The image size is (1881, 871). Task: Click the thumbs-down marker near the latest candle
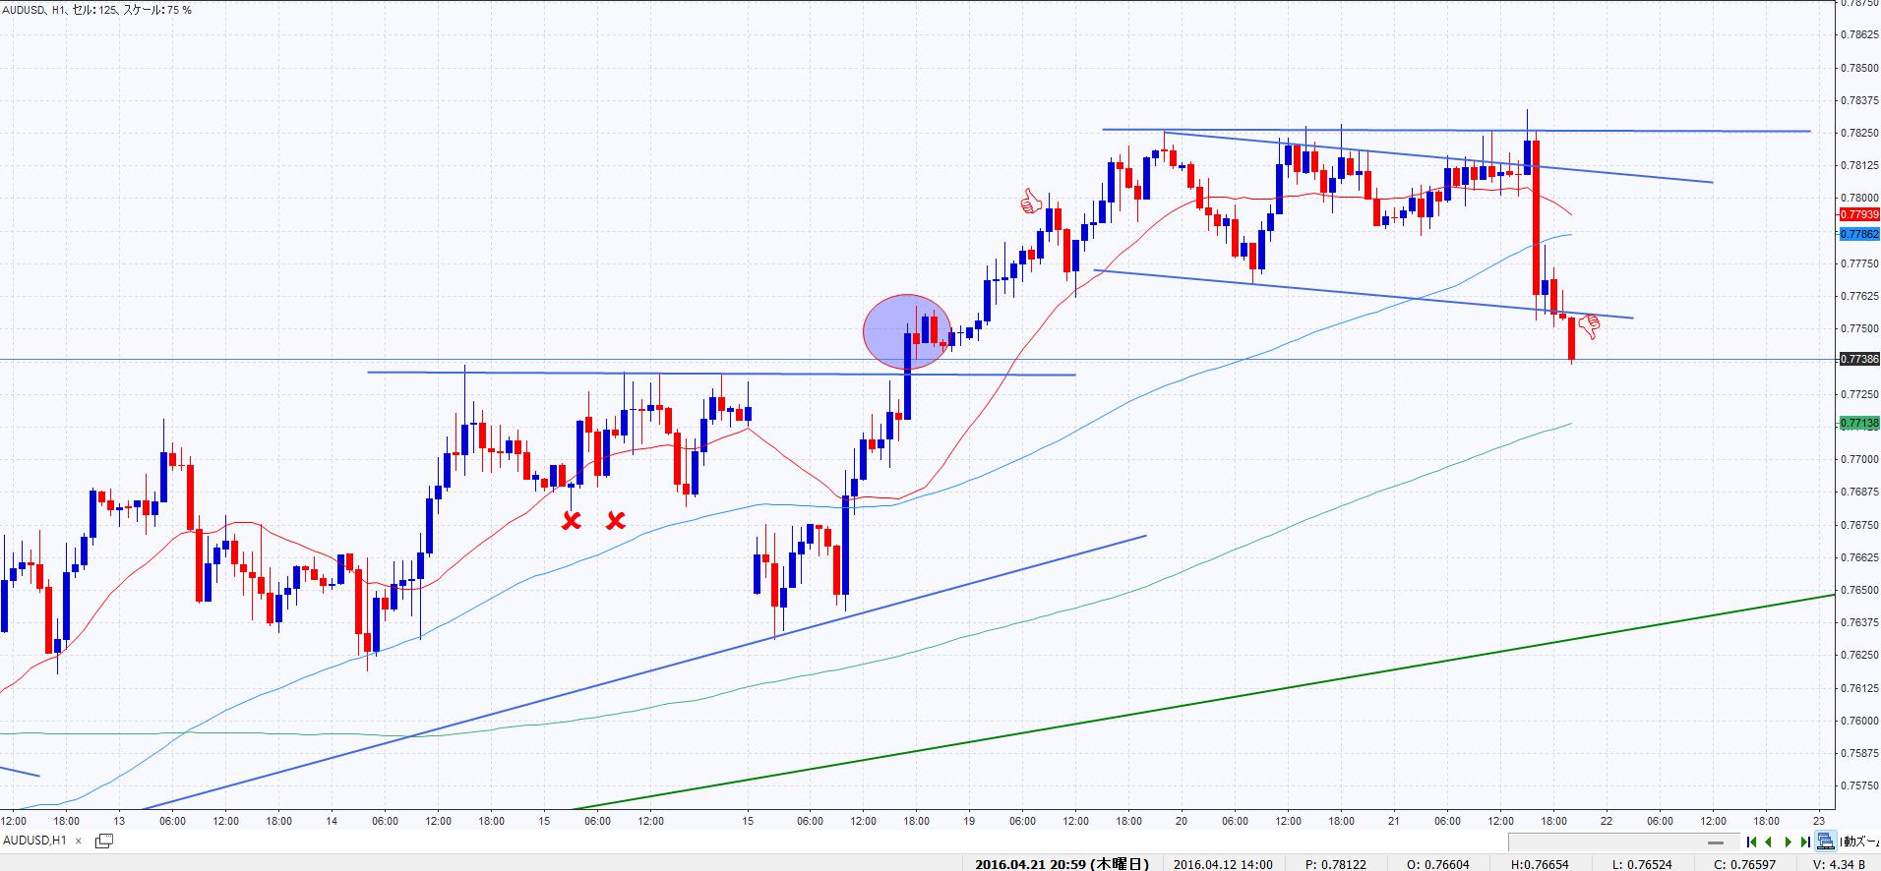click(x=1588, y=327)
